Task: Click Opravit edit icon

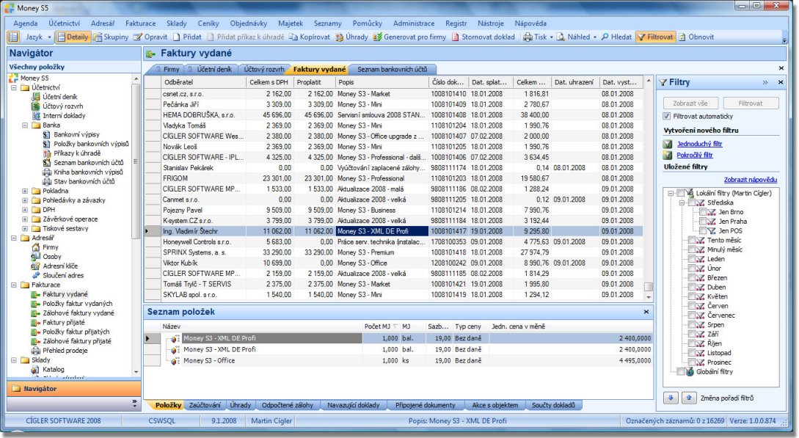Action: pyautogui.click(x=138, y=37)
